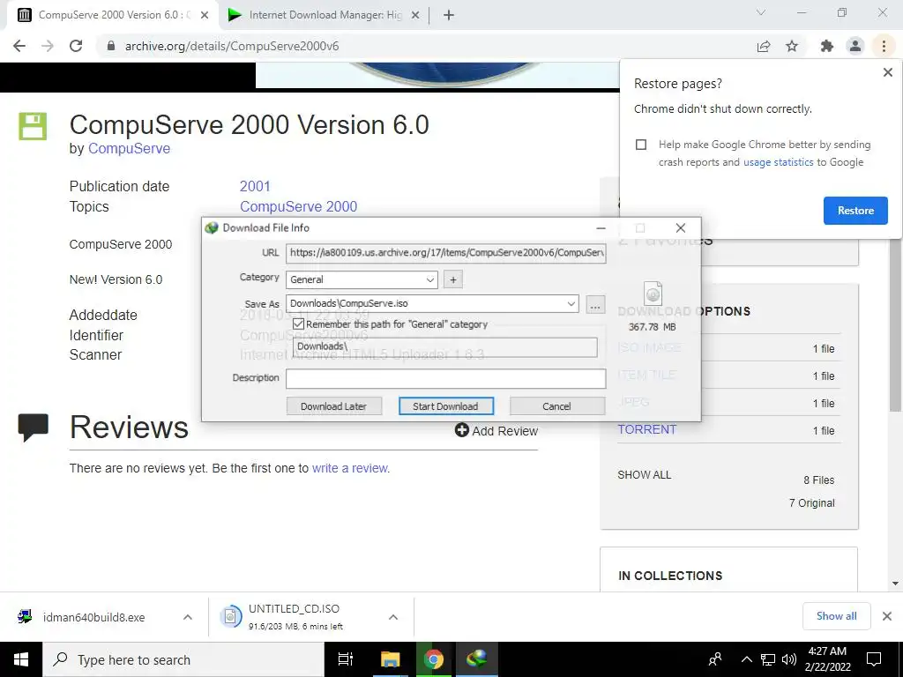Open the Category dropdown showing General
Viewport: 903px width, 677px height.
point(362,279)
